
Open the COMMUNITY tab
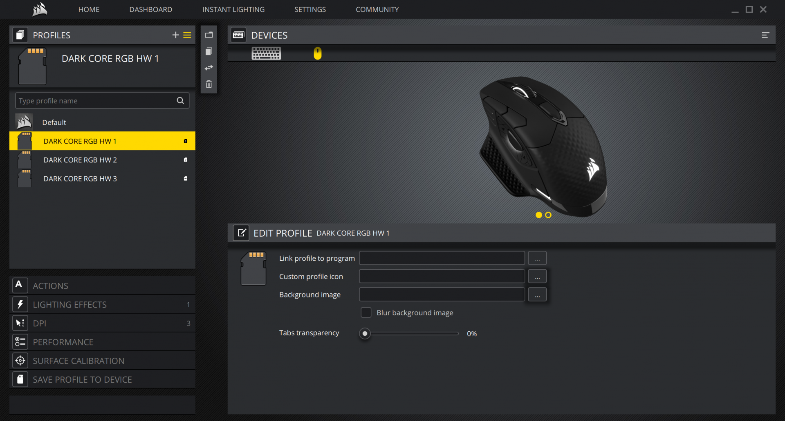pyautogui.click(x=377, y=9)
